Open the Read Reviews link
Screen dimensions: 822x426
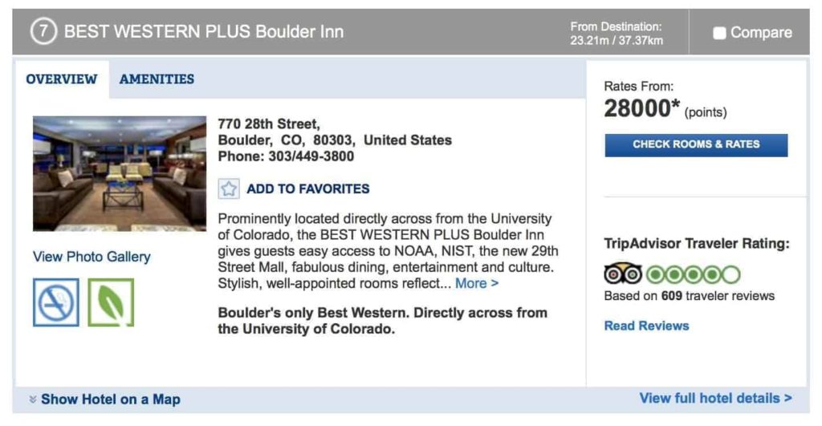[646, 326]
